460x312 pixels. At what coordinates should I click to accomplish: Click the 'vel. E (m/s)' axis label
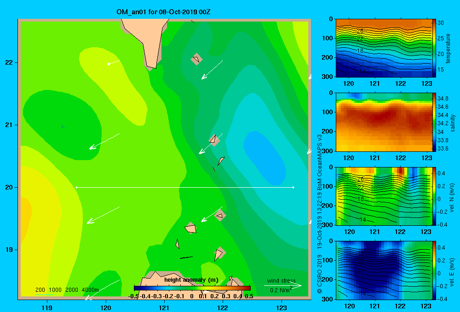coord(452,272)
